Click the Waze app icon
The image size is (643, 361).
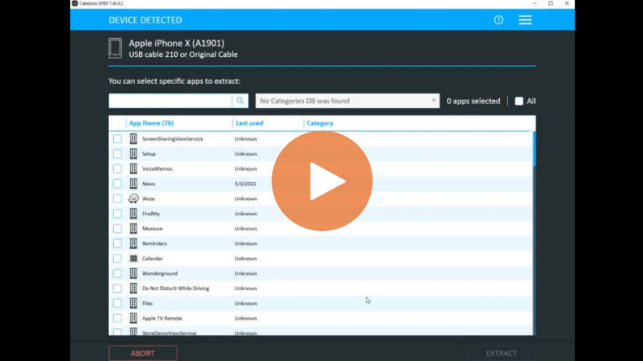click(x=133, y=199)
